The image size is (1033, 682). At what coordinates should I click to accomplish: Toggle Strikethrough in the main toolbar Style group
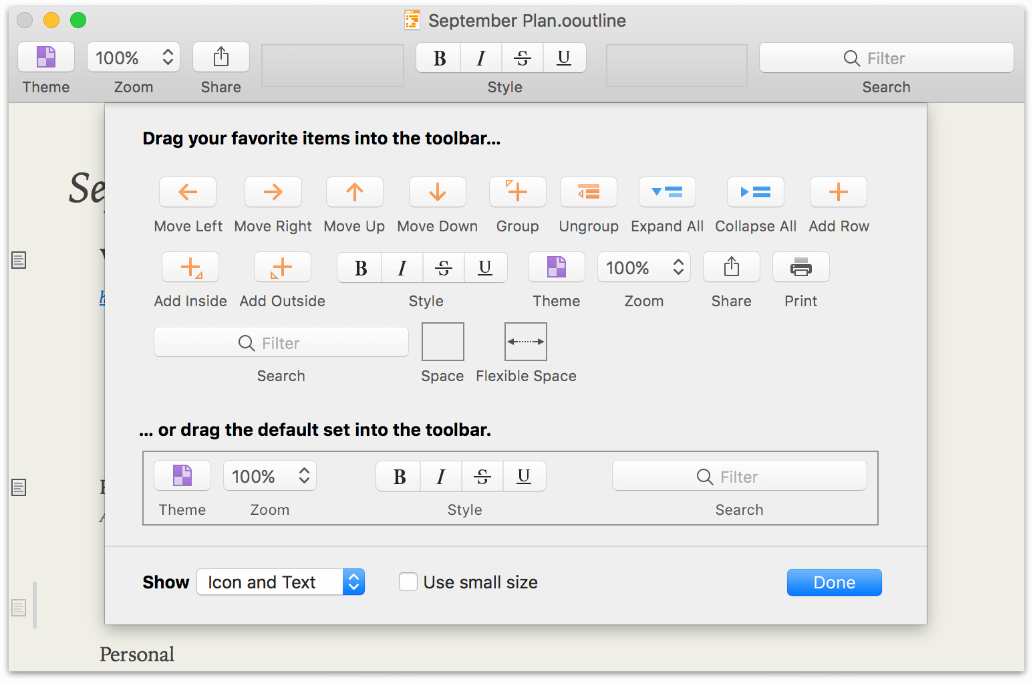pyautogui.click(x=523, y=58)
